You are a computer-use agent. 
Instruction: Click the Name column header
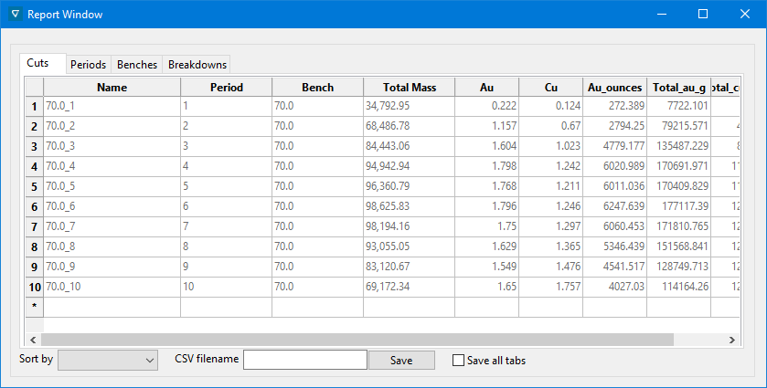click(x=112, y=88)
